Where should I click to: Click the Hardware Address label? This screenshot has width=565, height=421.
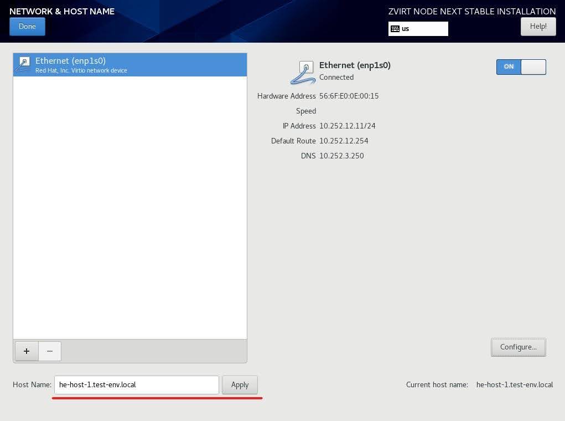pos(287,96)
